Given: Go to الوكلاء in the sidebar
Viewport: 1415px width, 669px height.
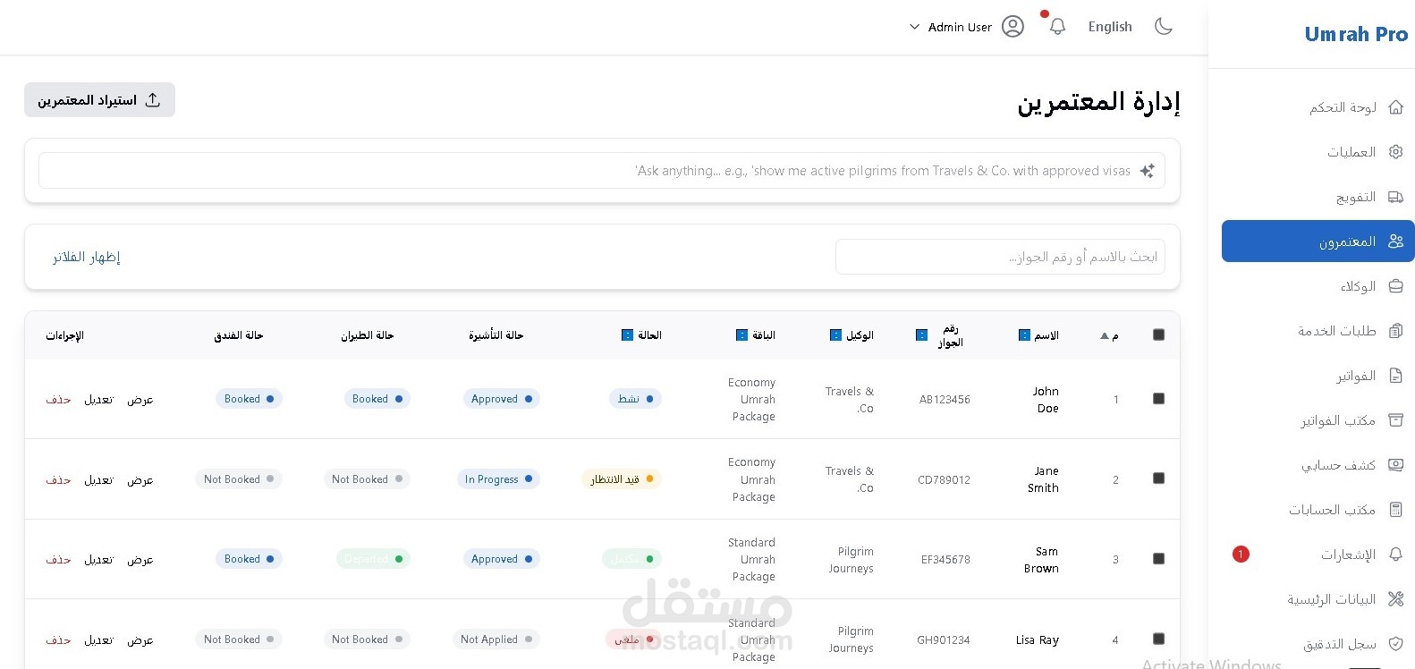Looking at the screenshot, I should [x=1318, y=286].
